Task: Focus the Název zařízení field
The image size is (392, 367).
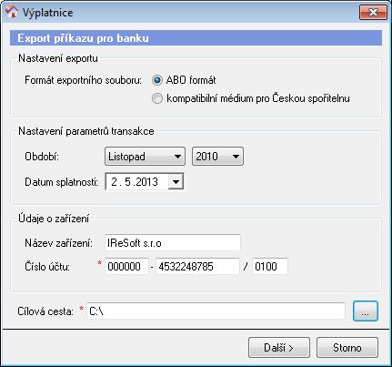Action: [173, 243]
